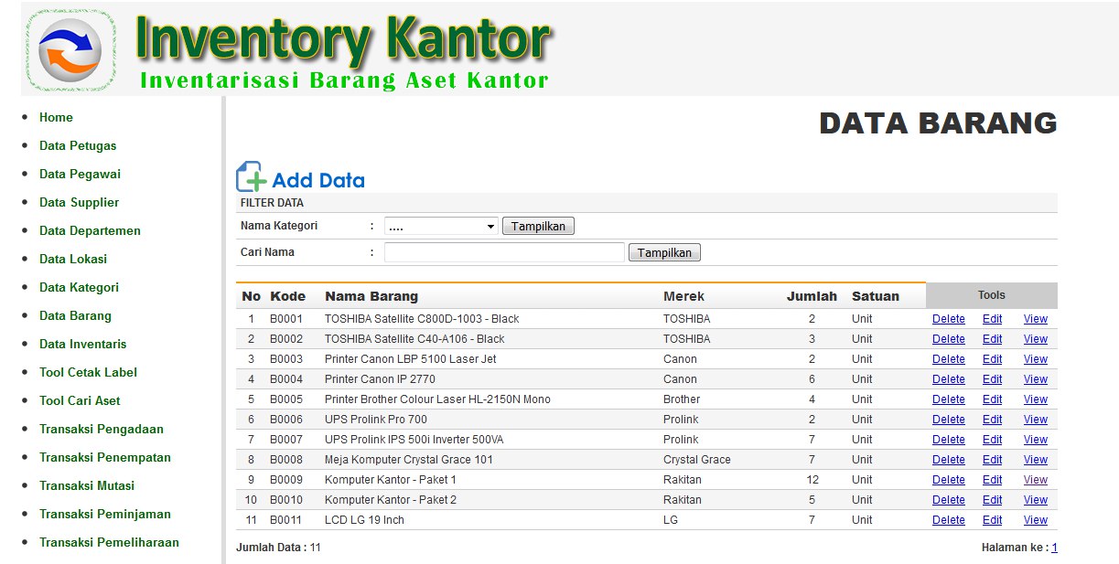Open Tool Cetak Label
Image resolution: width=1119 pixels, height=564 pixels.
pyautogui.click(x=88, y=372)
